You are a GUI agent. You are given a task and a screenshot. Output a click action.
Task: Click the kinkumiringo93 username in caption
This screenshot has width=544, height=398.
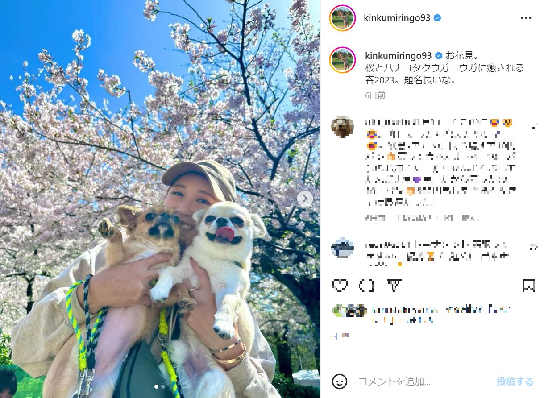398,56
